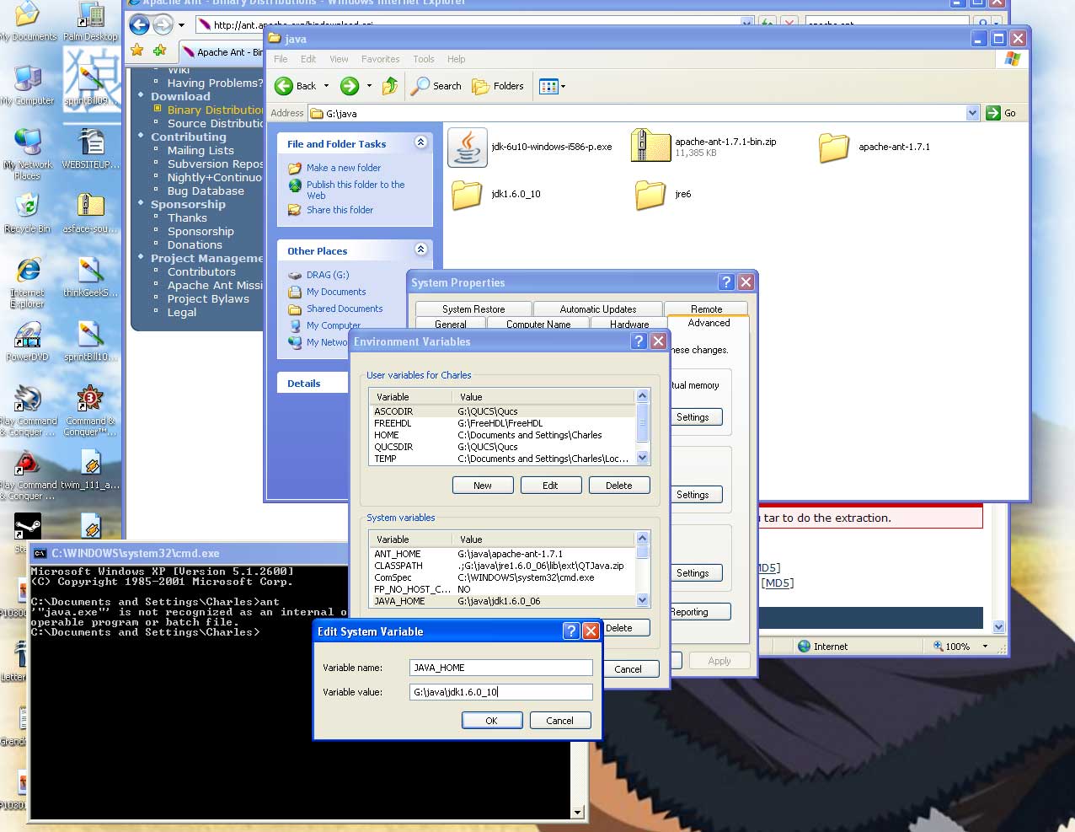Switch to System Restore tab
This screenshot has height=832, width=1075.
(x=473, y=309)
